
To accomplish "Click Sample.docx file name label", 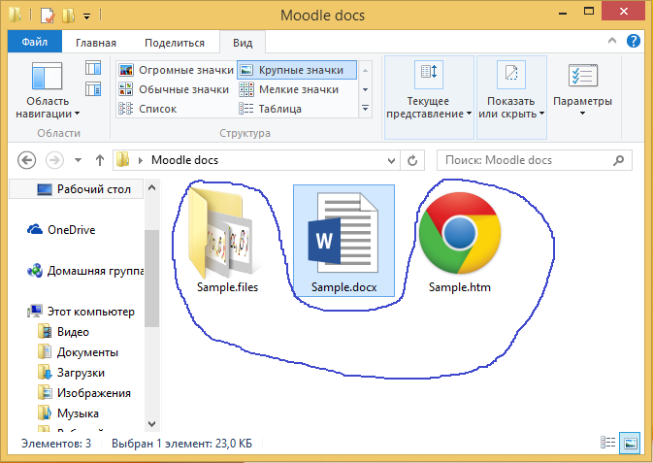I will tap(344, 287).
